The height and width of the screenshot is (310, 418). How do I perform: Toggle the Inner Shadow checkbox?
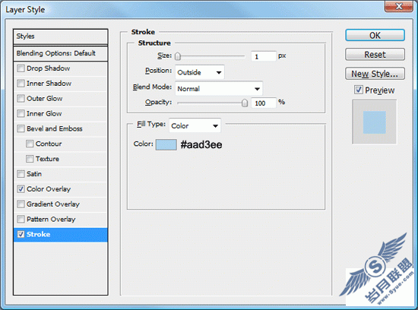[21, 84]
